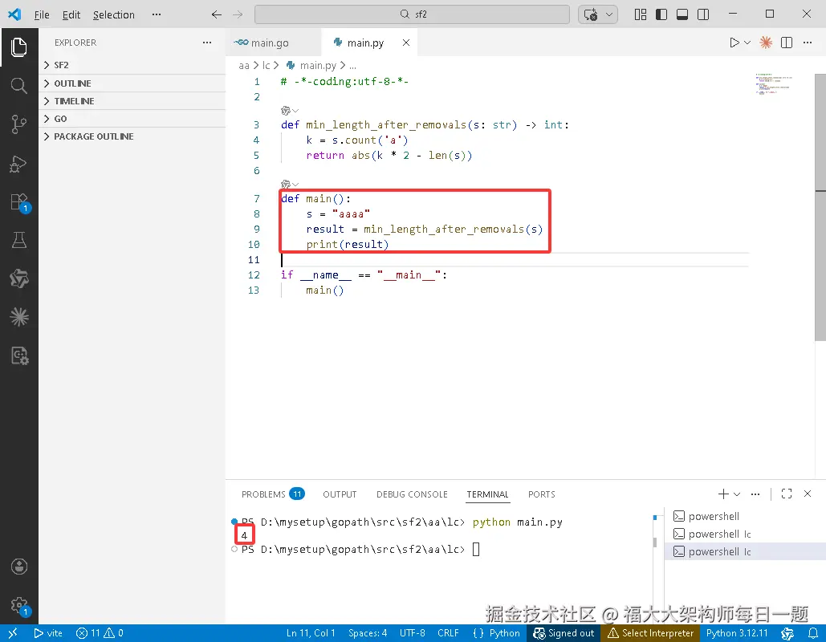Open the new terminal launch profile dropdown

click(x=737, y=494)
